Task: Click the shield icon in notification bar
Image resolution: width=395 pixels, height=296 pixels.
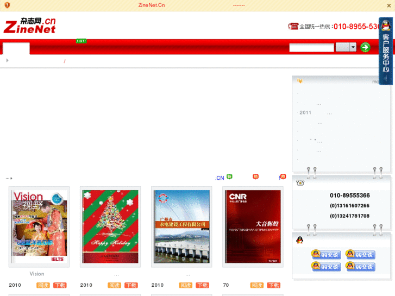Action: click(x=7, y=5)
